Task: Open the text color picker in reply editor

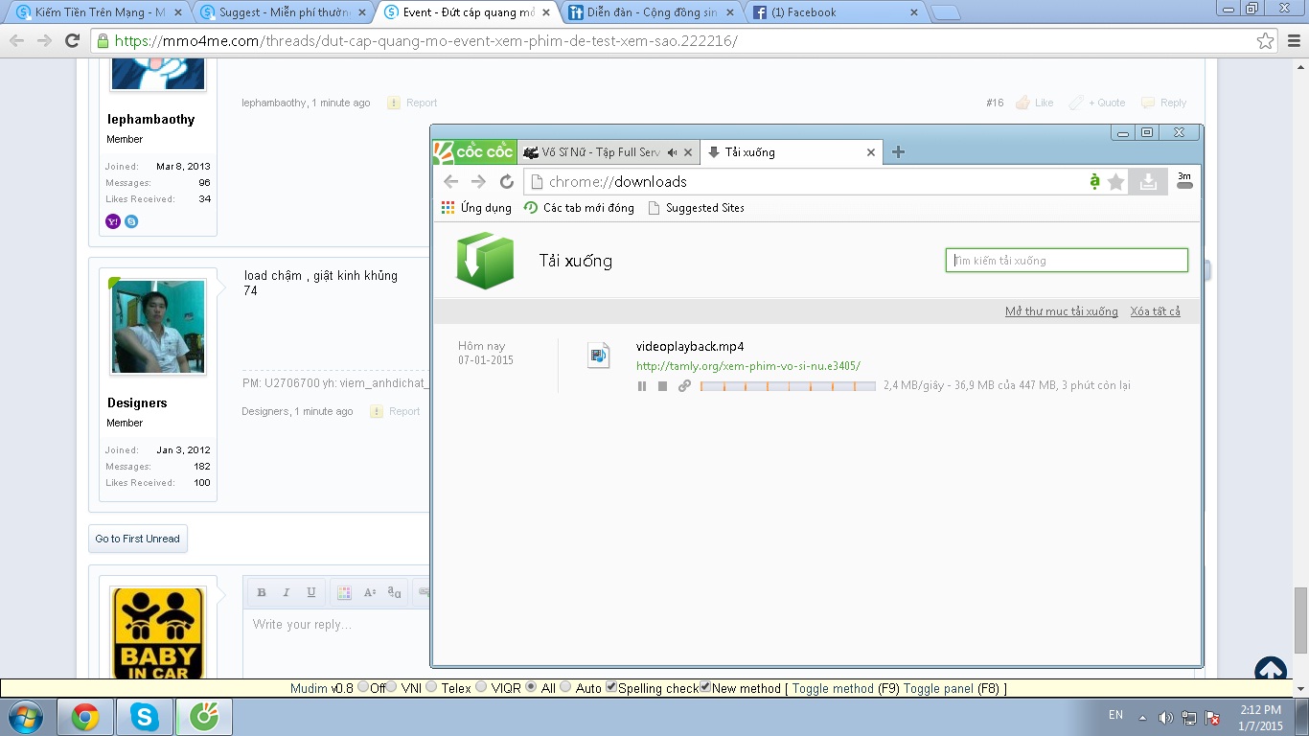Action: click(x=344, y=593)
